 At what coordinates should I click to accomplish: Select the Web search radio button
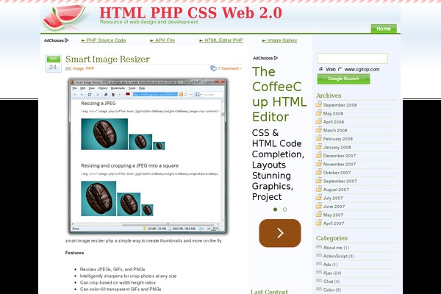(321, 69)
